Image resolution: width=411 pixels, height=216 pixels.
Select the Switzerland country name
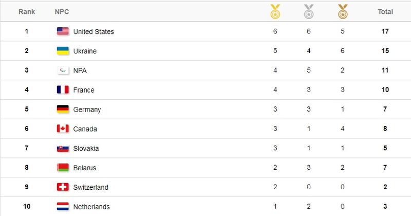click(91, 187)
